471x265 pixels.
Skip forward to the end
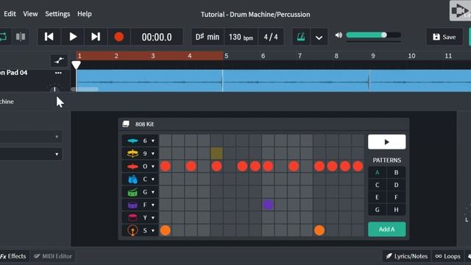tap(96, 37)
